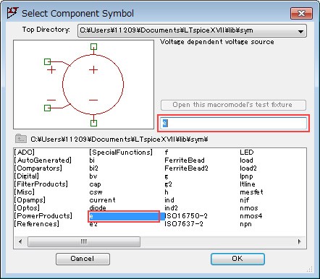320x279 pixels.
Task: Click the horizontal scrollbar thumb
Action: [84, 241]
